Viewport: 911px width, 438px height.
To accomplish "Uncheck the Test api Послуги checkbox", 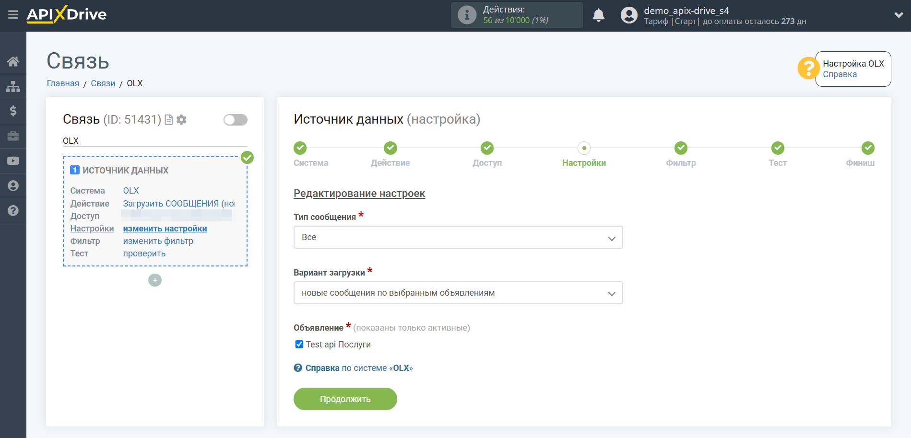I will (x=299, y=344).
